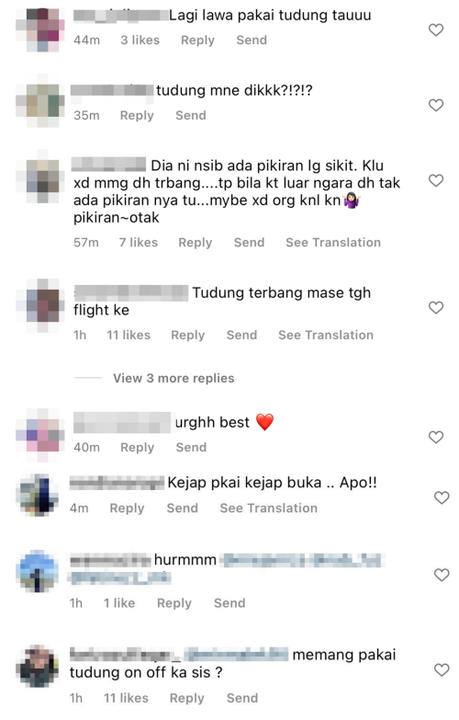Open profile picture of 'hurmmm' commenter
This screenshot has height=720, width=459.
coord(37,571)
